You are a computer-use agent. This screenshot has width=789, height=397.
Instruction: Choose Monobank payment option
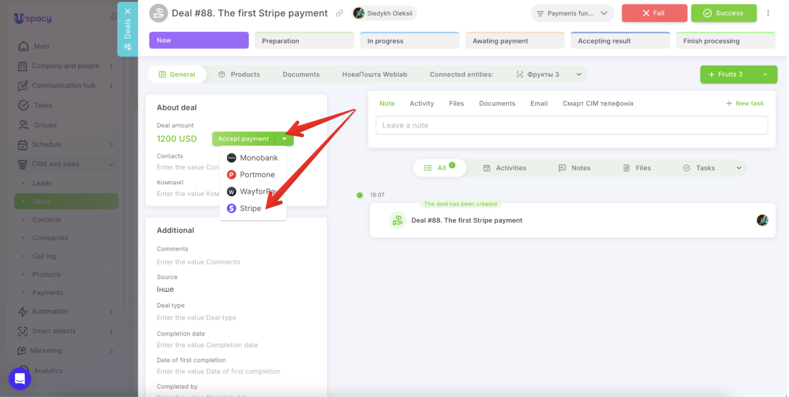[x=253, y=158]
